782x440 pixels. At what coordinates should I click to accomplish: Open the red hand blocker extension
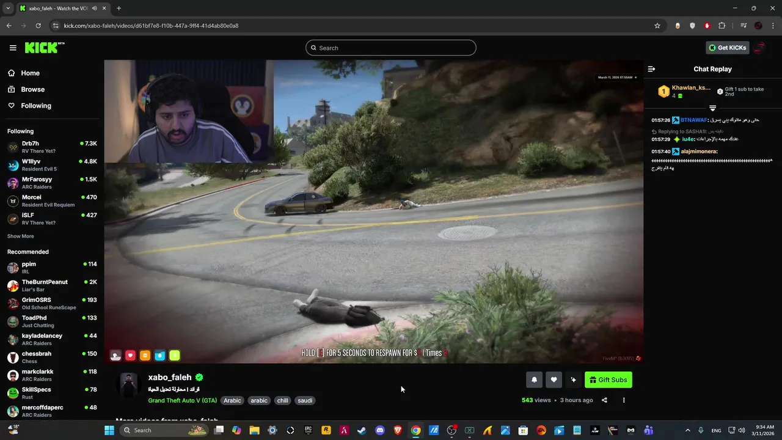(707, 26)
